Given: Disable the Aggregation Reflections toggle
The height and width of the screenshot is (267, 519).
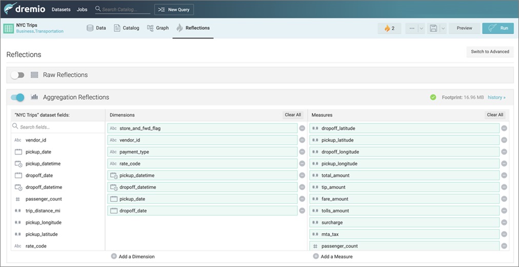Looking at the screenshot, I should [x=17, y=97].
